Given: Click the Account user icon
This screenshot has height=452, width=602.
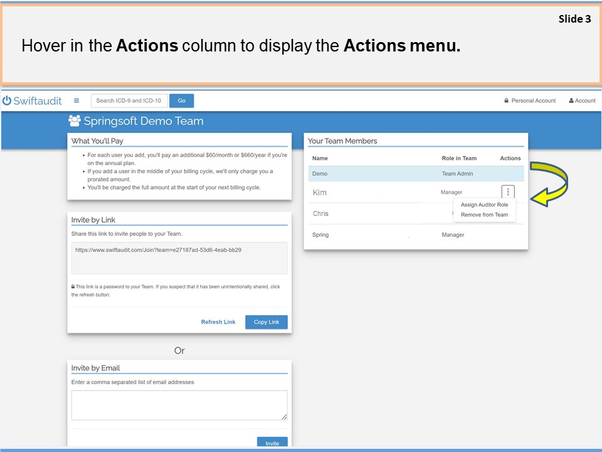Looking at the screenshot, I should point(571,100).
